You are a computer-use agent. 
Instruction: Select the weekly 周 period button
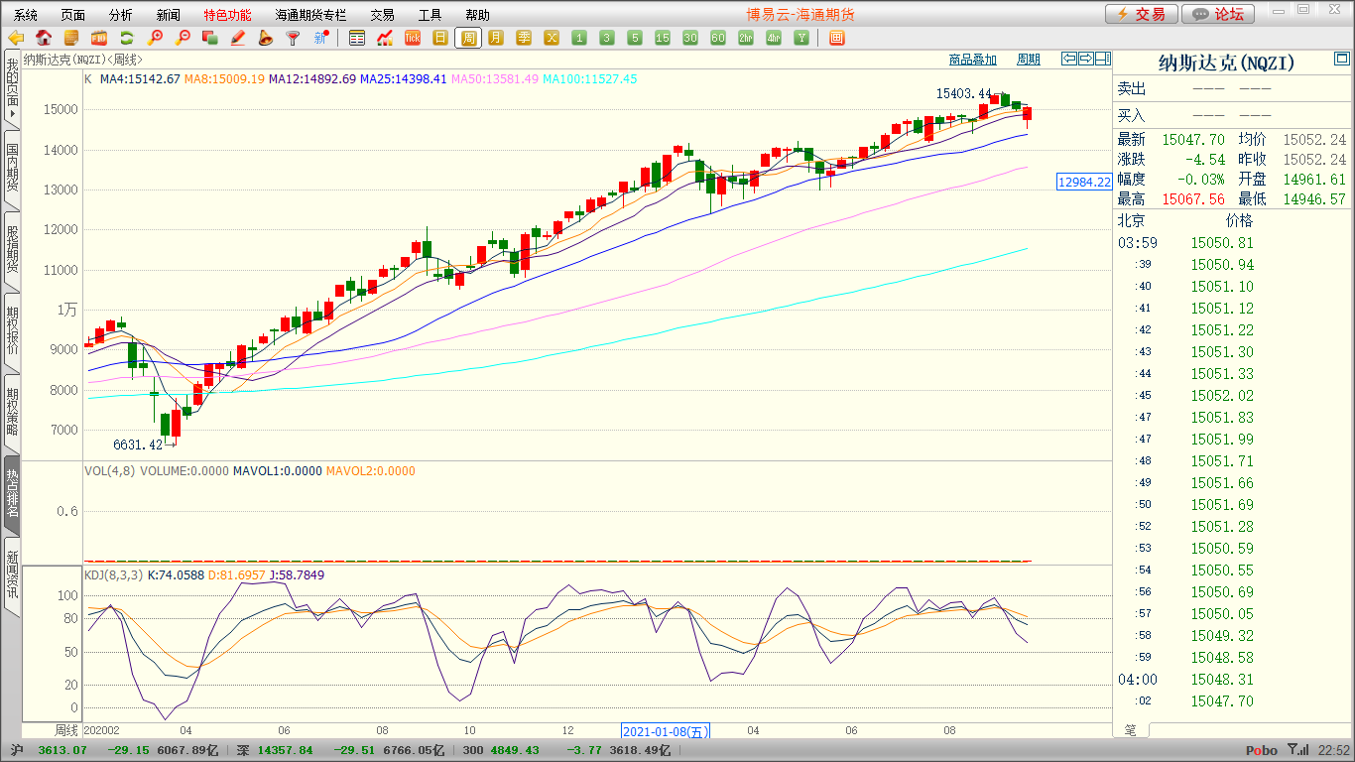click(468, 38)
